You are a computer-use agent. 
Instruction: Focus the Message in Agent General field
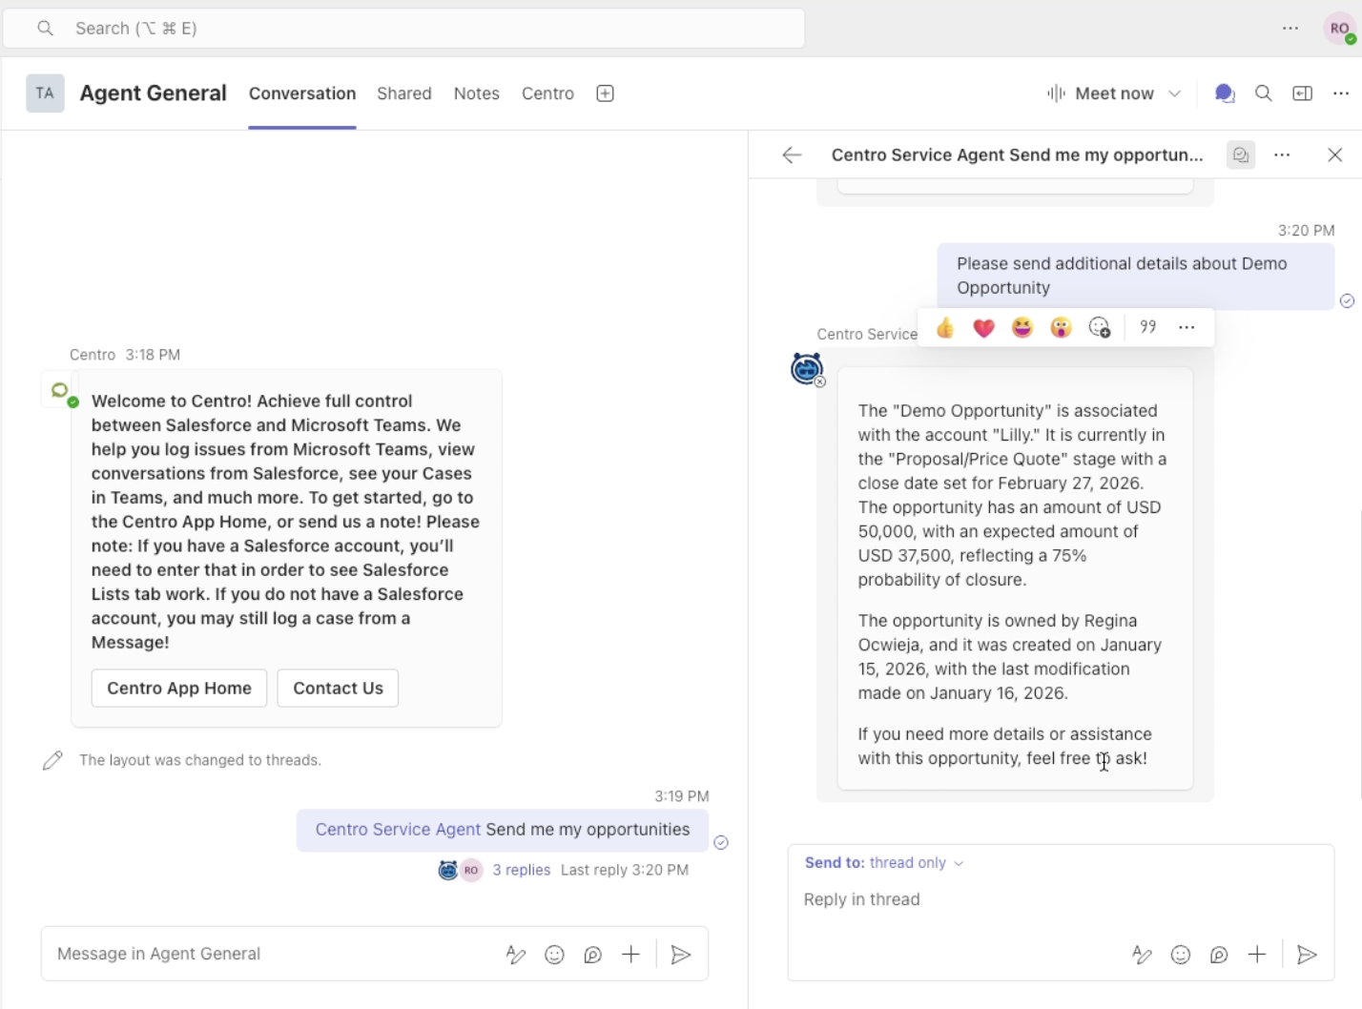pyautogui.click(x=272, y=955)
